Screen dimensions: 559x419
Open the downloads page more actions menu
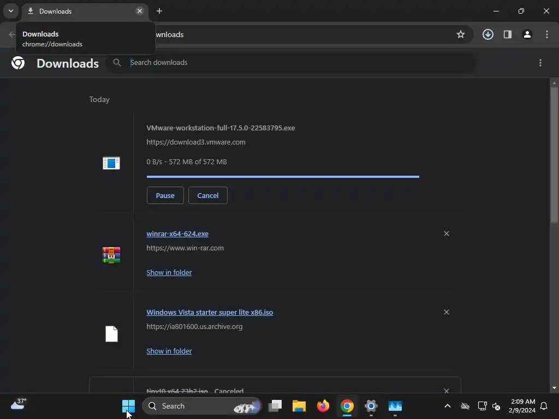pos(540,63)
